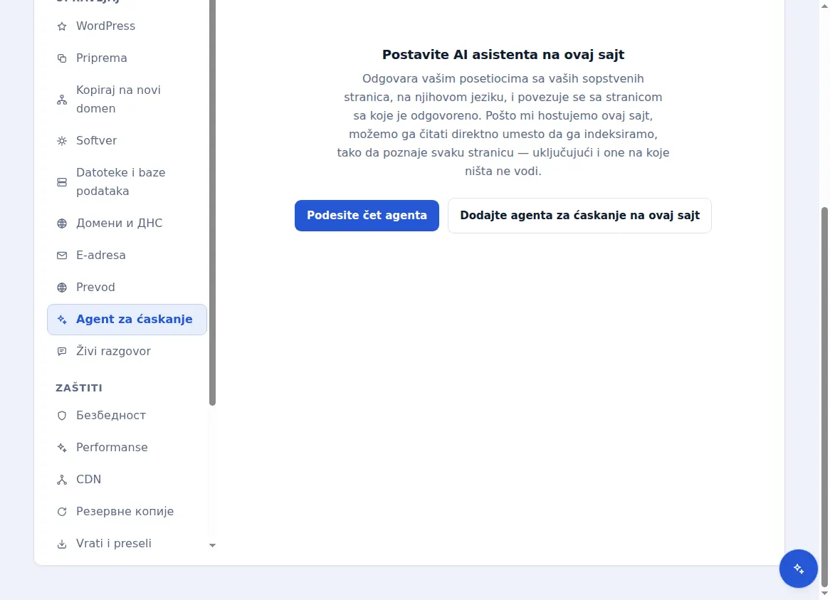This screenshot has width=830, height=600.
Task: Click Podesite čet agenta button
Action: [x=367, y=216]
